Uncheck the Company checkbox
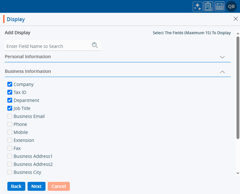The width and height of the screenshot is (240, 194). point(10,84)
